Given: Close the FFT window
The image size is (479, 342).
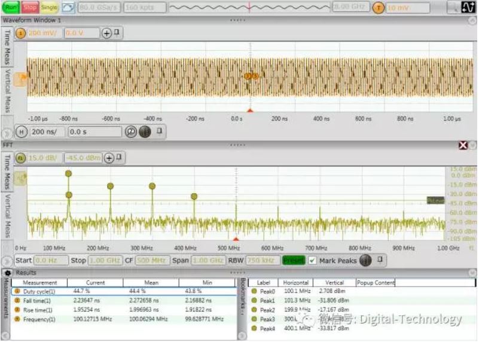Looking at the screenshot, I should [463, 145].
